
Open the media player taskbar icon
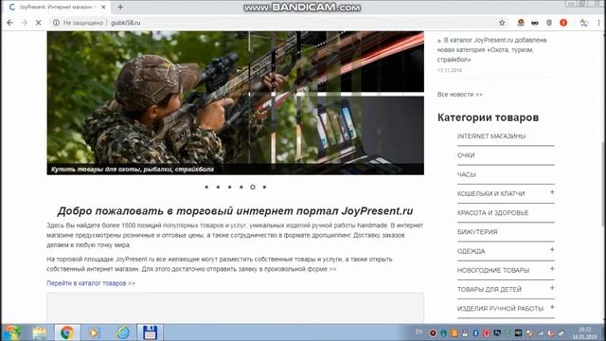(x=94, y=332)
